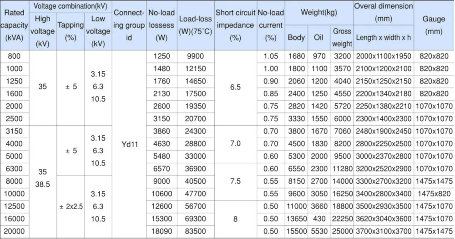Select the Gauge (mm) column header

(434, 25)
